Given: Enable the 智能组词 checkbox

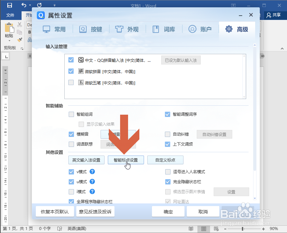Looking at the screenshot, I should pyautogui.click(x=71, y=114).
